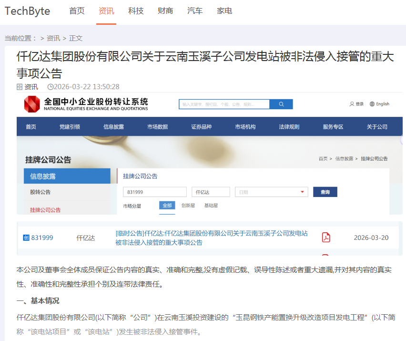406x341 pixels.
Task: Open 党建引领 menu item
Action: [70, 127]
